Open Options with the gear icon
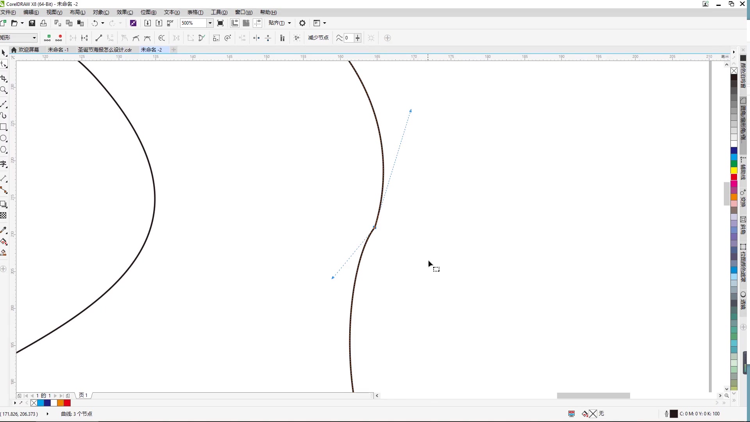 click(302, 23)
